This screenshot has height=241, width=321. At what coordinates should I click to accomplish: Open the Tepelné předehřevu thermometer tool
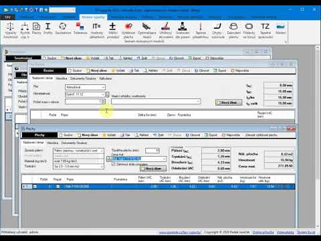[x=201, y=30]
